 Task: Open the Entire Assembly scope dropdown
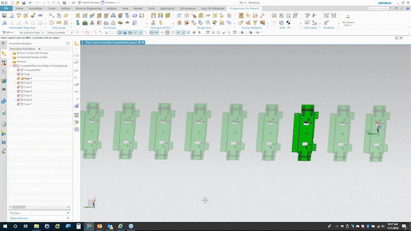60,33
